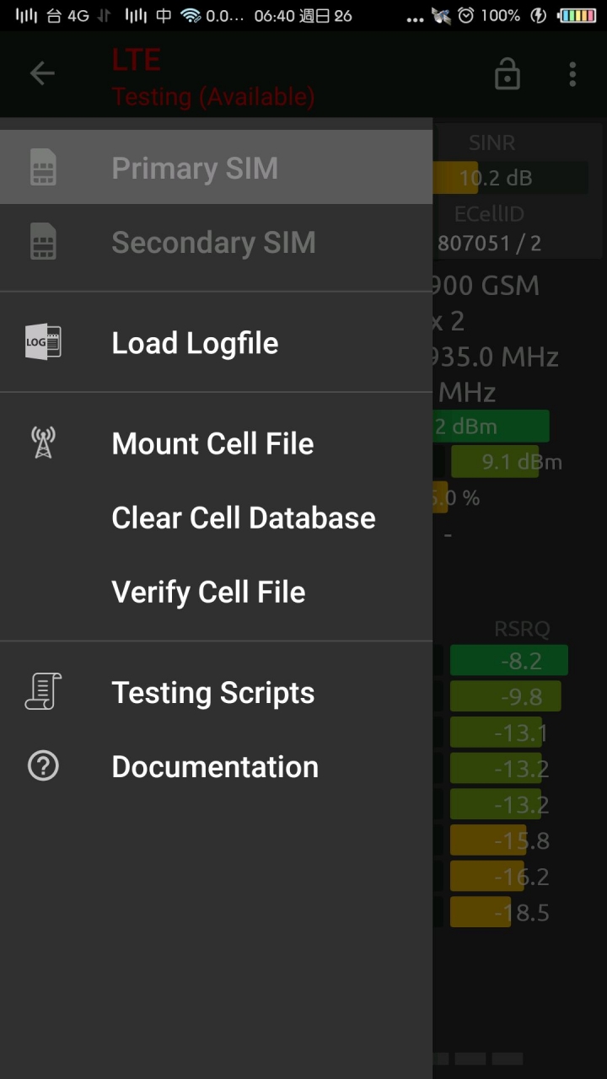Switch to Secondary SIM
This screenshot has width=607, height=1079.
point(213,242)
